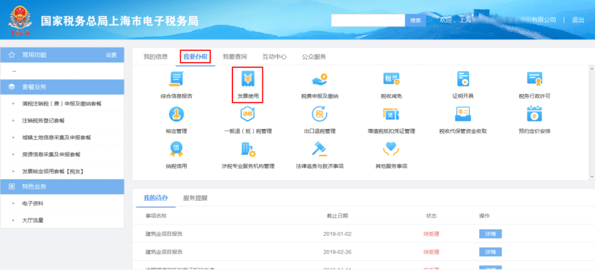Click the 待受理 status for 2019-02-26 row

(431, 252)
